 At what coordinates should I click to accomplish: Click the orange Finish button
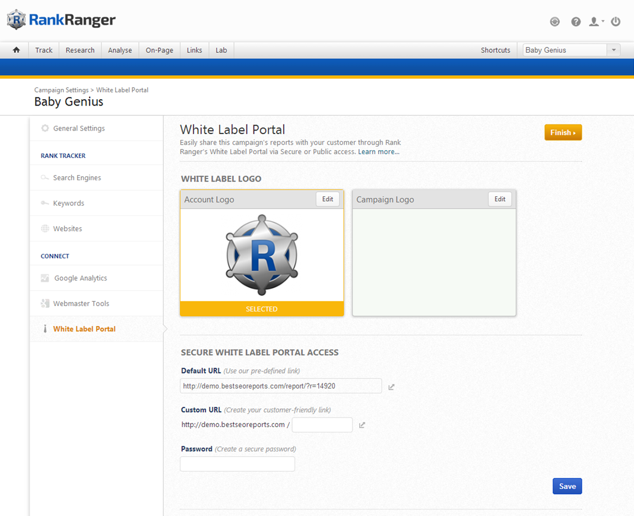[563, 132]
